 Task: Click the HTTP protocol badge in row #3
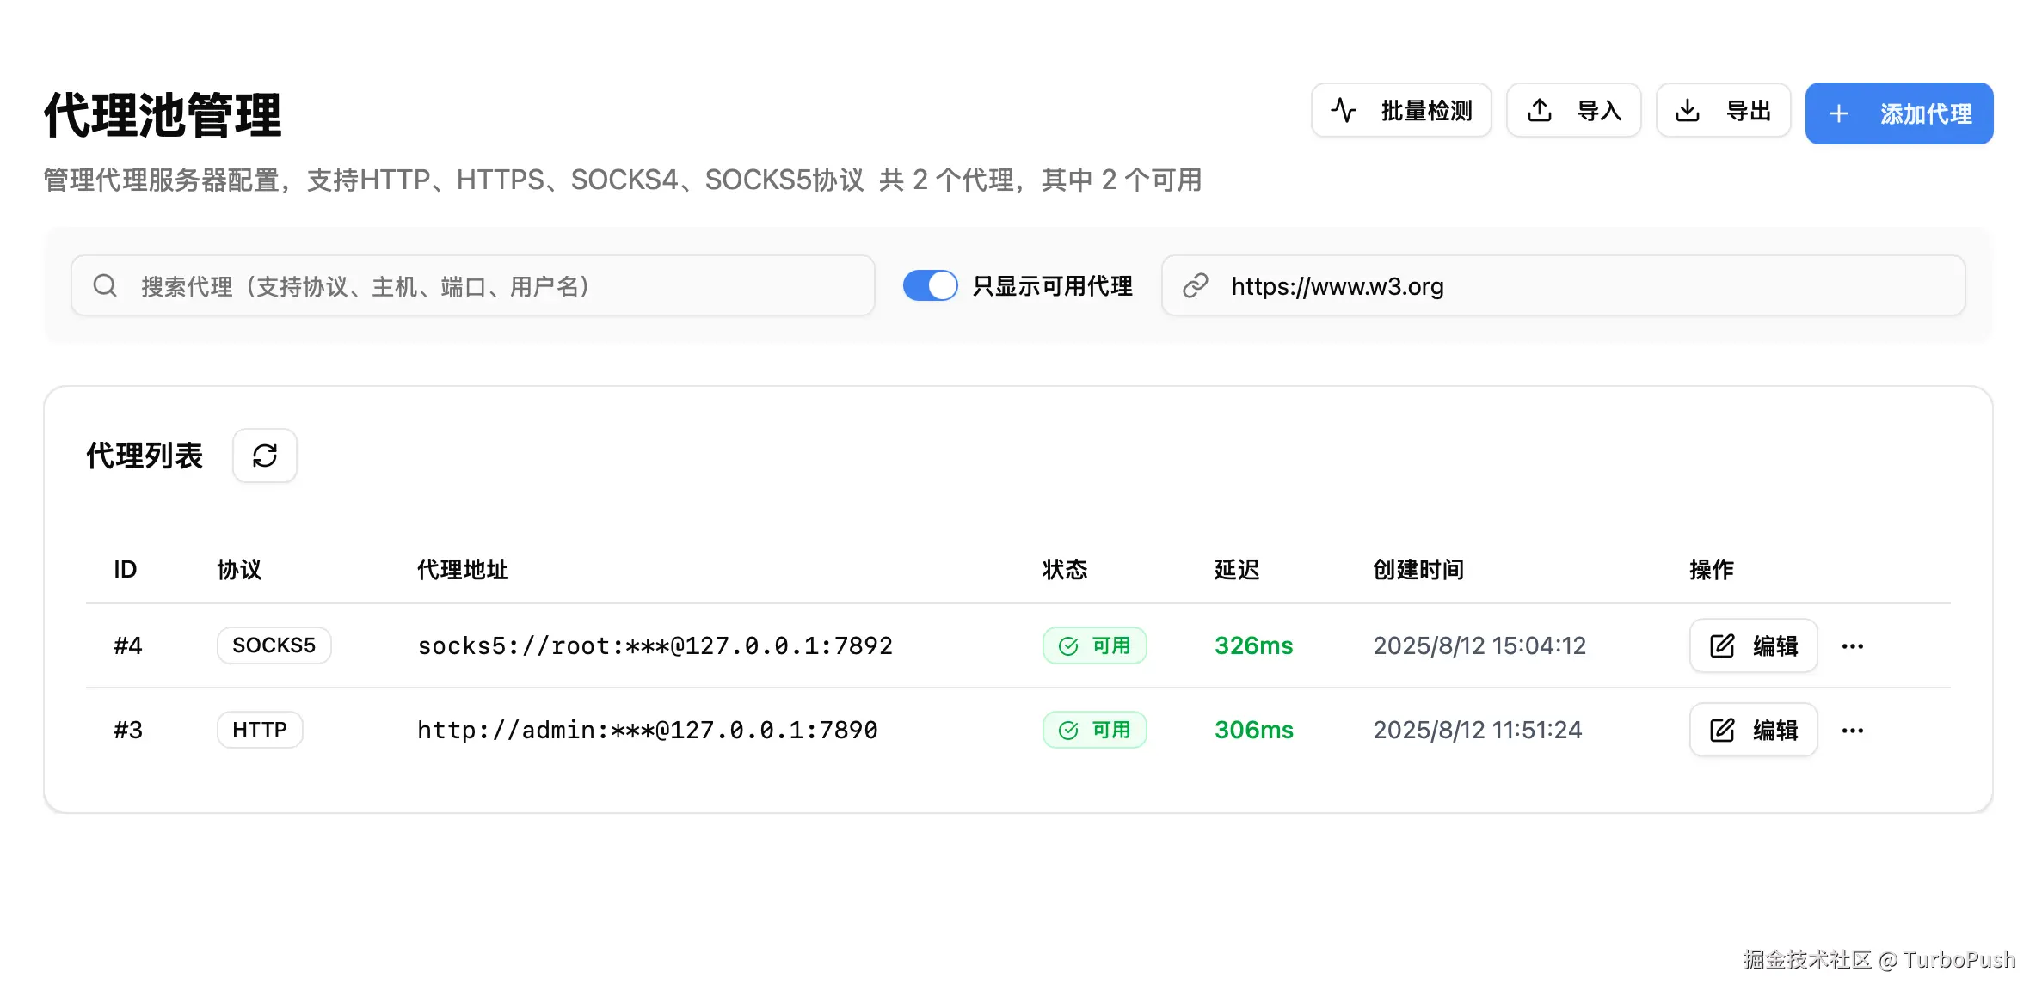tap(260, 730)
